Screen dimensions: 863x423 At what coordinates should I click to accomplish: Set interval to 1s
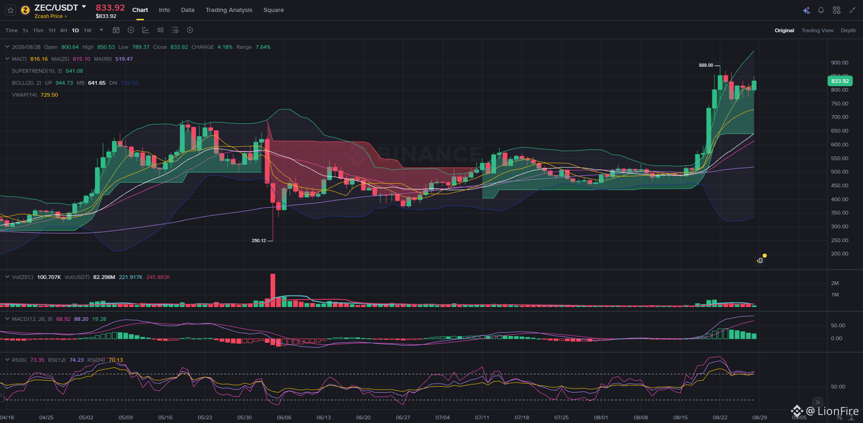tap(25, 30)
